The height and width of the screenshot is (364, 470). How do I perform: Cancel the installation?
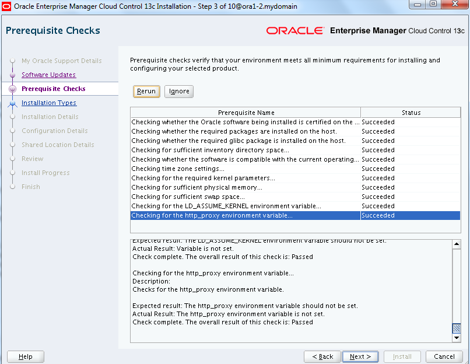point(444,356)
